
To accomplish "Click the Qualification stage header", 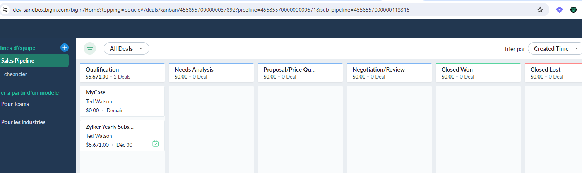I will [x=122, y=73].
